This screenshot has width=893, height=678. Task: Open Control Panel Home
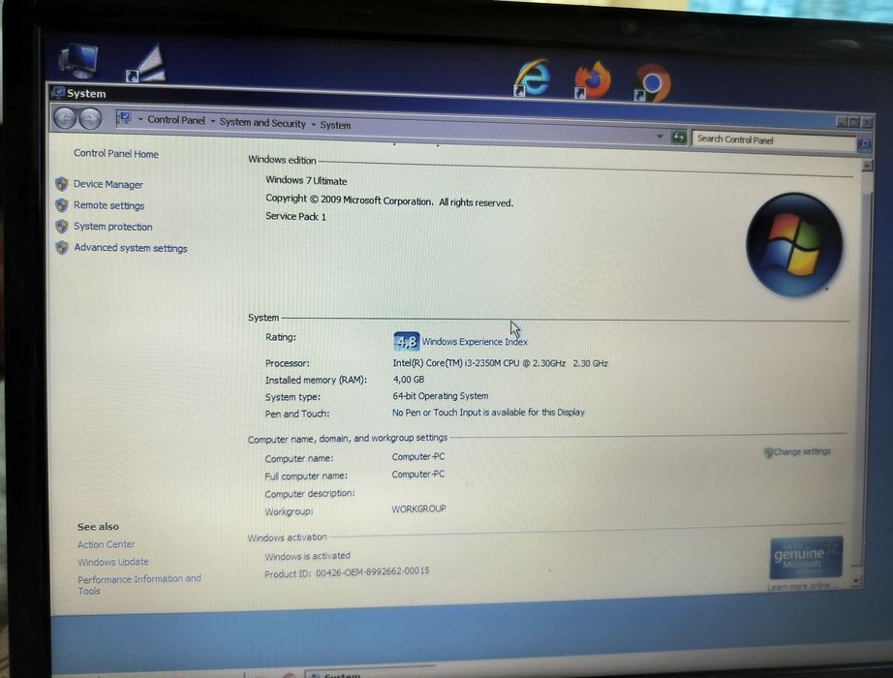pyautogui.click(x=116, y=153)
